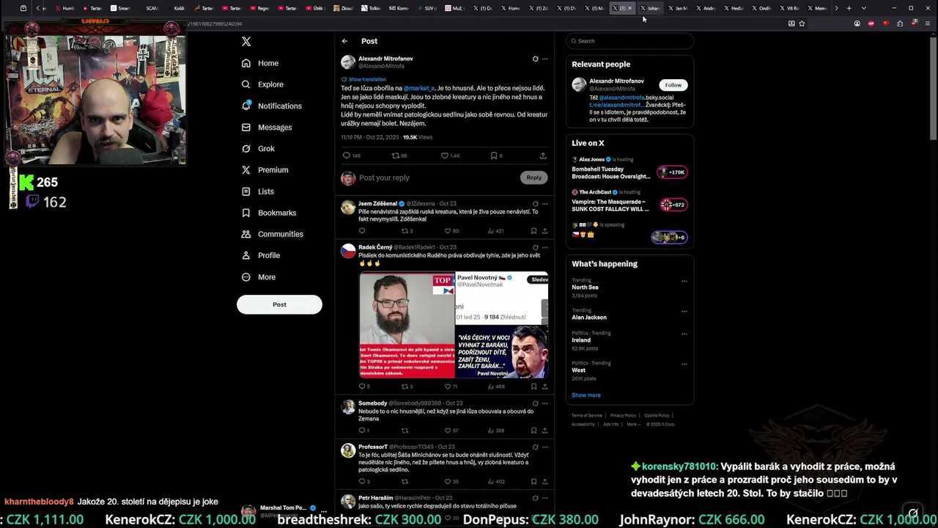Image resolution: width=938 pixels, height=528 pixels.
Task: Open three-dot options for West trend
Action: [684, 364]
